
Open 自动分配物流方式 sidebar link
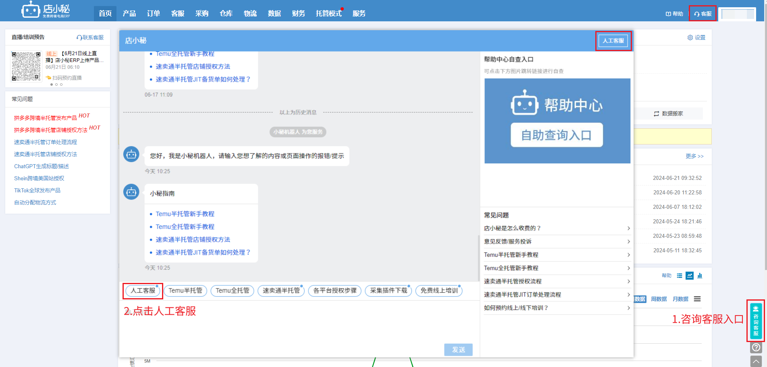[x=35, y=202]
